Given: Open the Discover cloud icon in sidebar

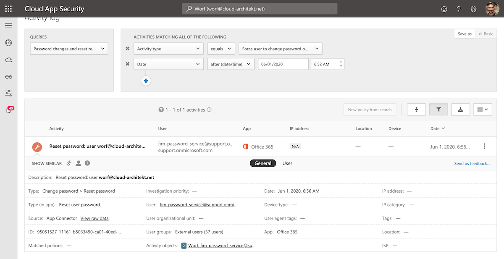Looking at the screenshot, I should pos(8,60).
